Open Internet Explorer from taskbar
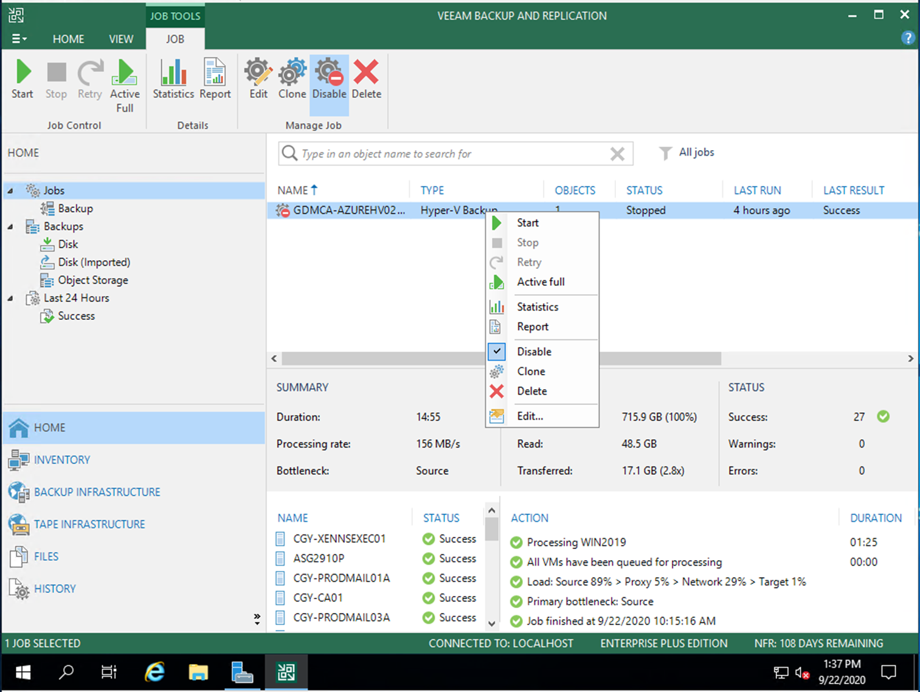The height and width of the screenshot is (692, 920). (154, 672)
